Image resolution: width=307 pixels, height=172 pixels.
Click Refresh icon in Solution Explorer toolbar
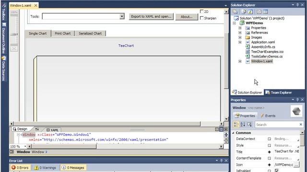(x=250, y=12)
